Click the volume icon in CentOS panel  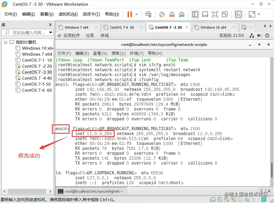point(259,36)
